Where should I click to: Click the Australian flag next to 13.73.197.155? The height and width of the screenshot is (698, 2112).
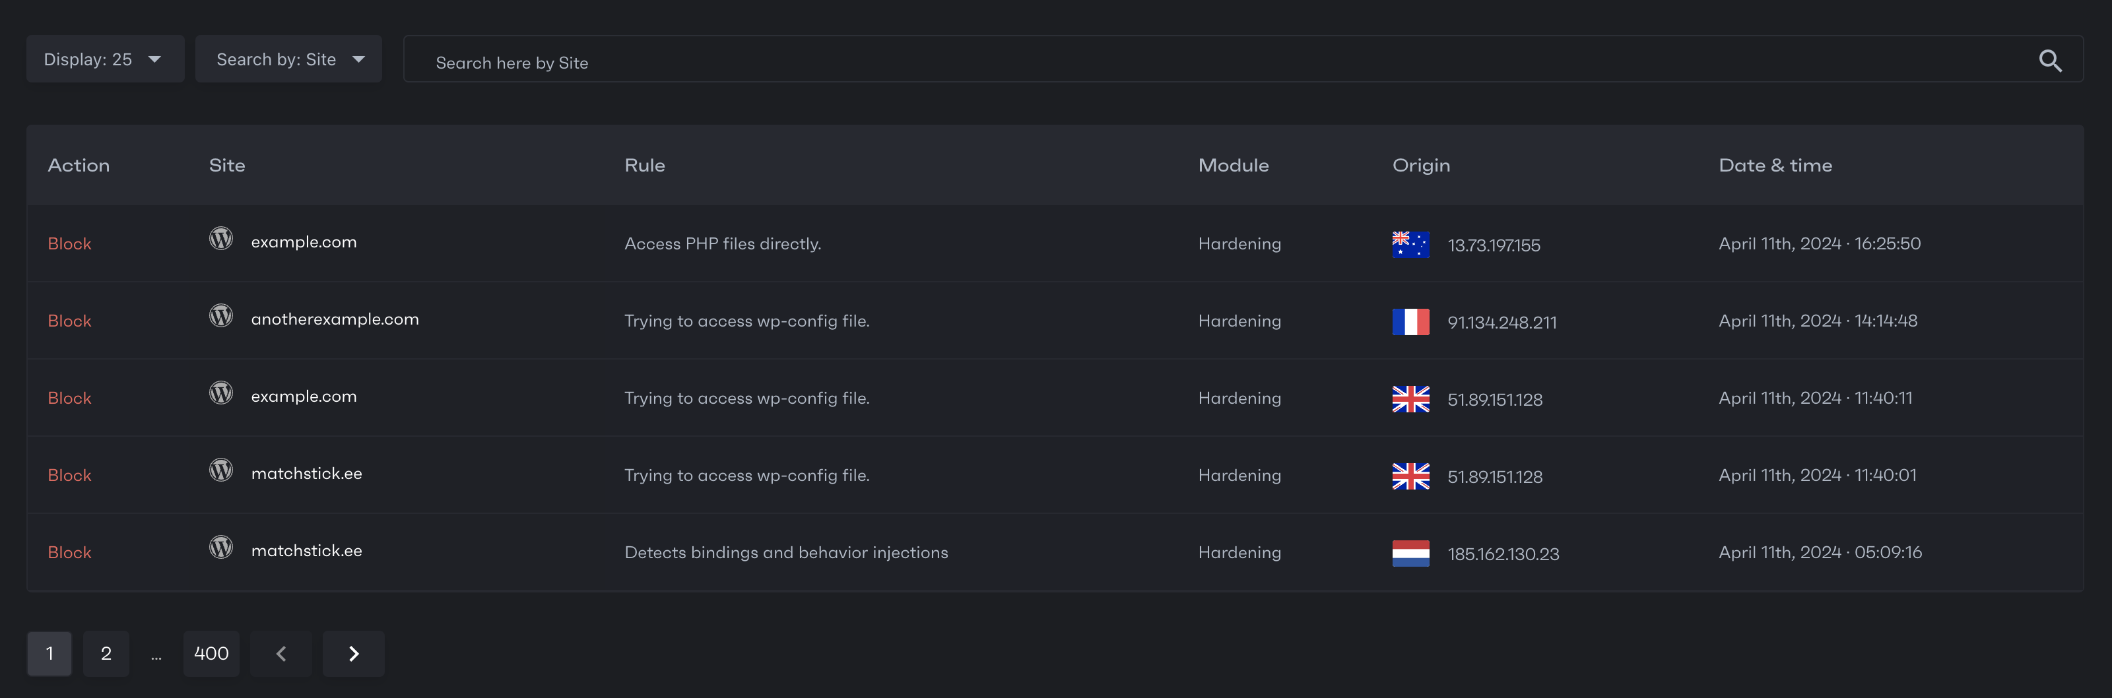1410,244
